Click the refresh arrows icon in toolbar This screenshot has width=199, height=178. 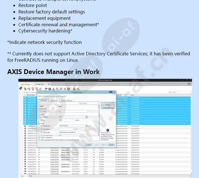78,89
